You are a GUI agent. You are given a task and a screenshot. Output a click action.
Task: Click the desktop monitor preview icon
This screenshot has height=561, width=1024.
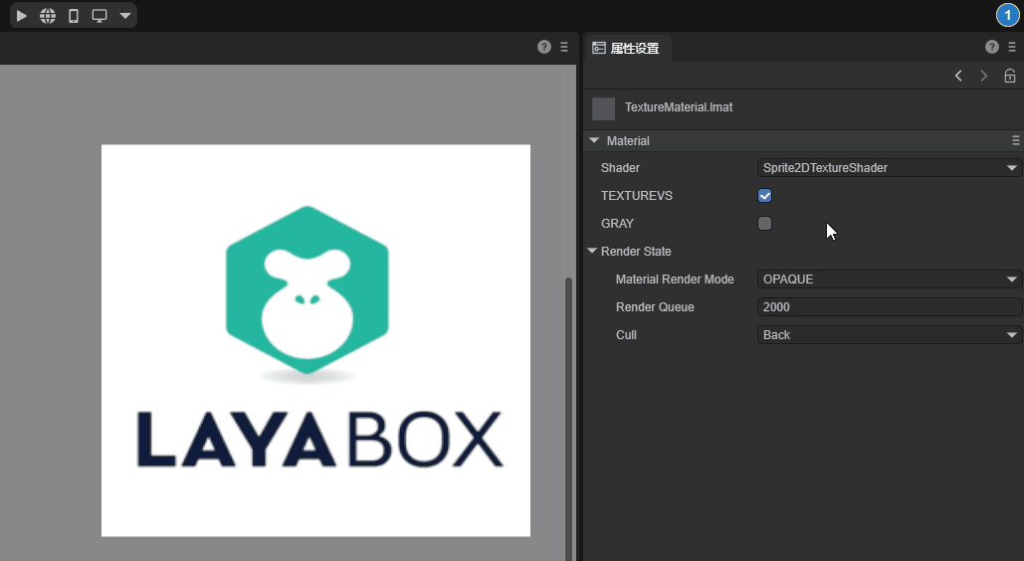100,16
